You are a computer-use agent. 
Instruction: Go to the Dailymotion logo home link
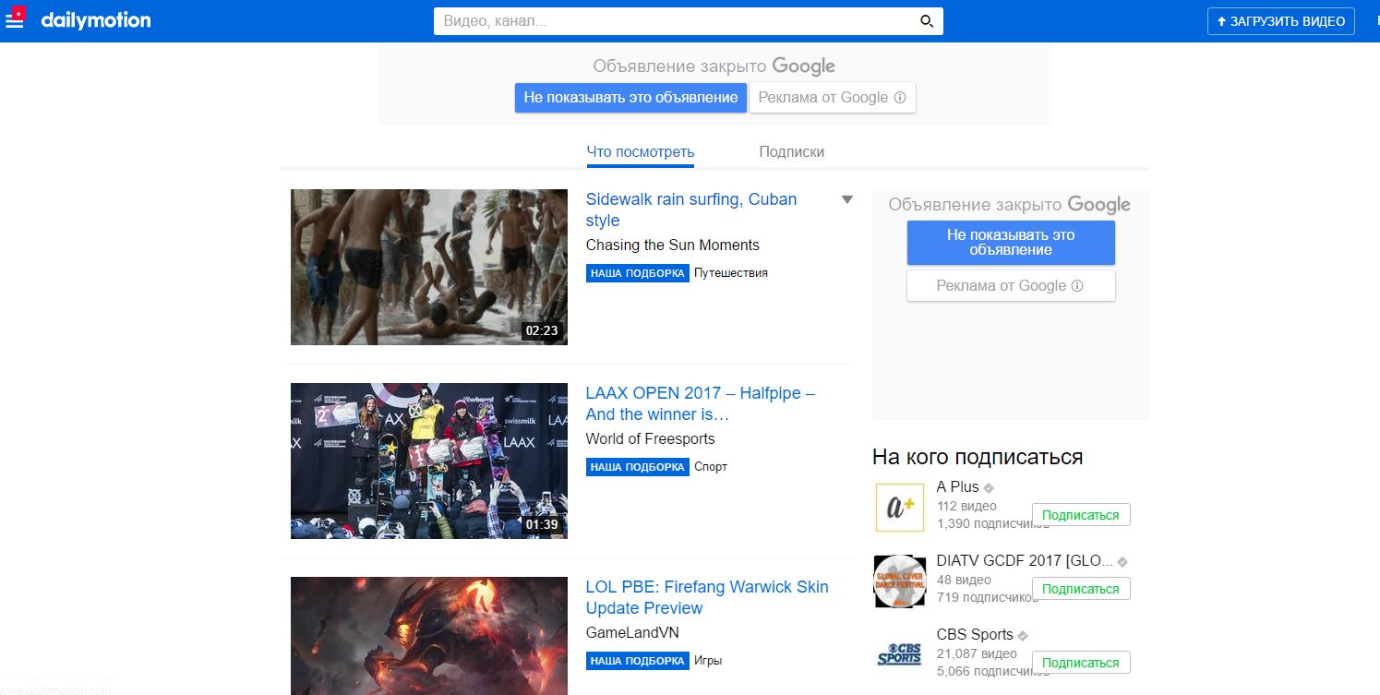96,20
